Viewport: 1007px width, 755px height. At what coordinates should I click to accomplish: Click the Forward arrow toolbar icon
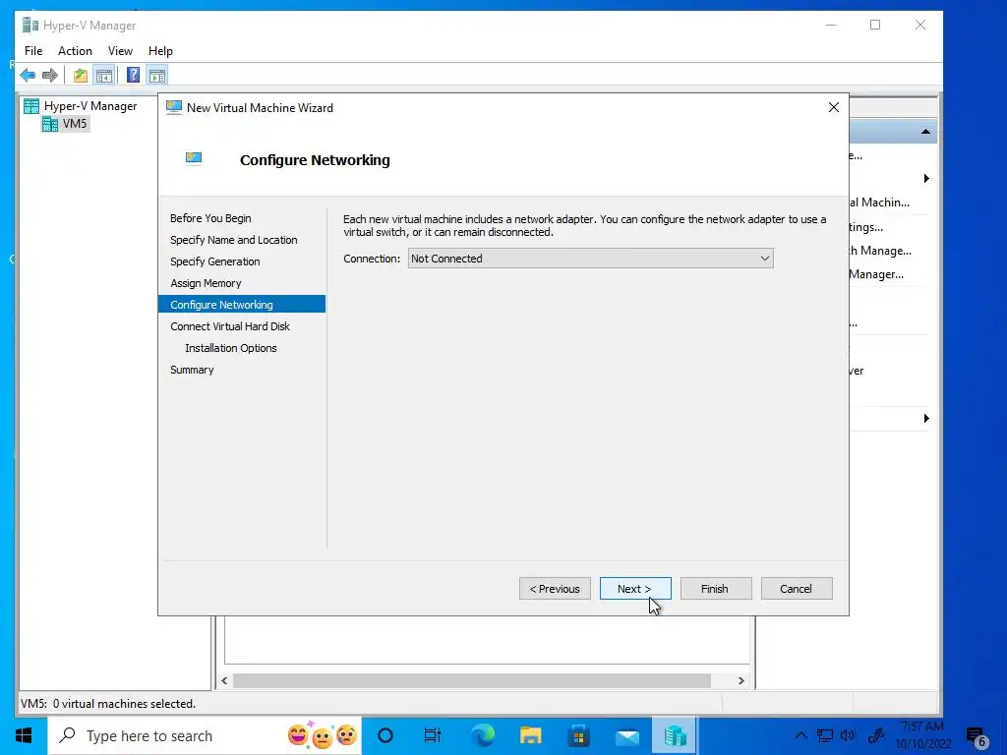click(50, 76)
